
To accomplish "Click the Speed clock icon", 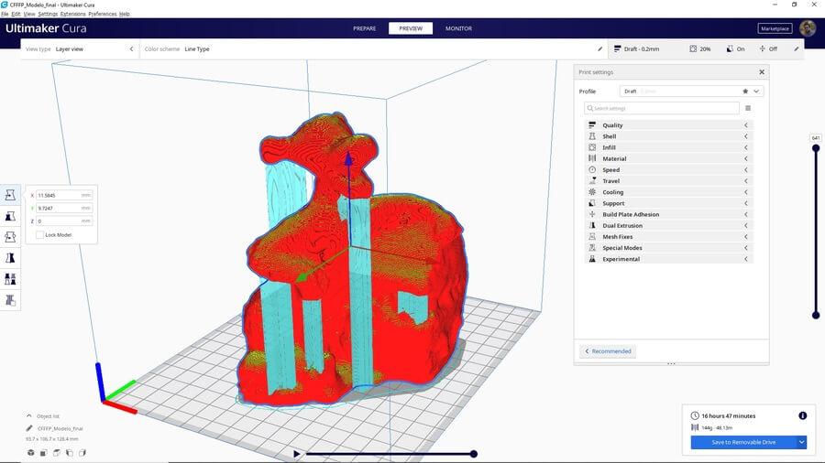I will [592, 169].
